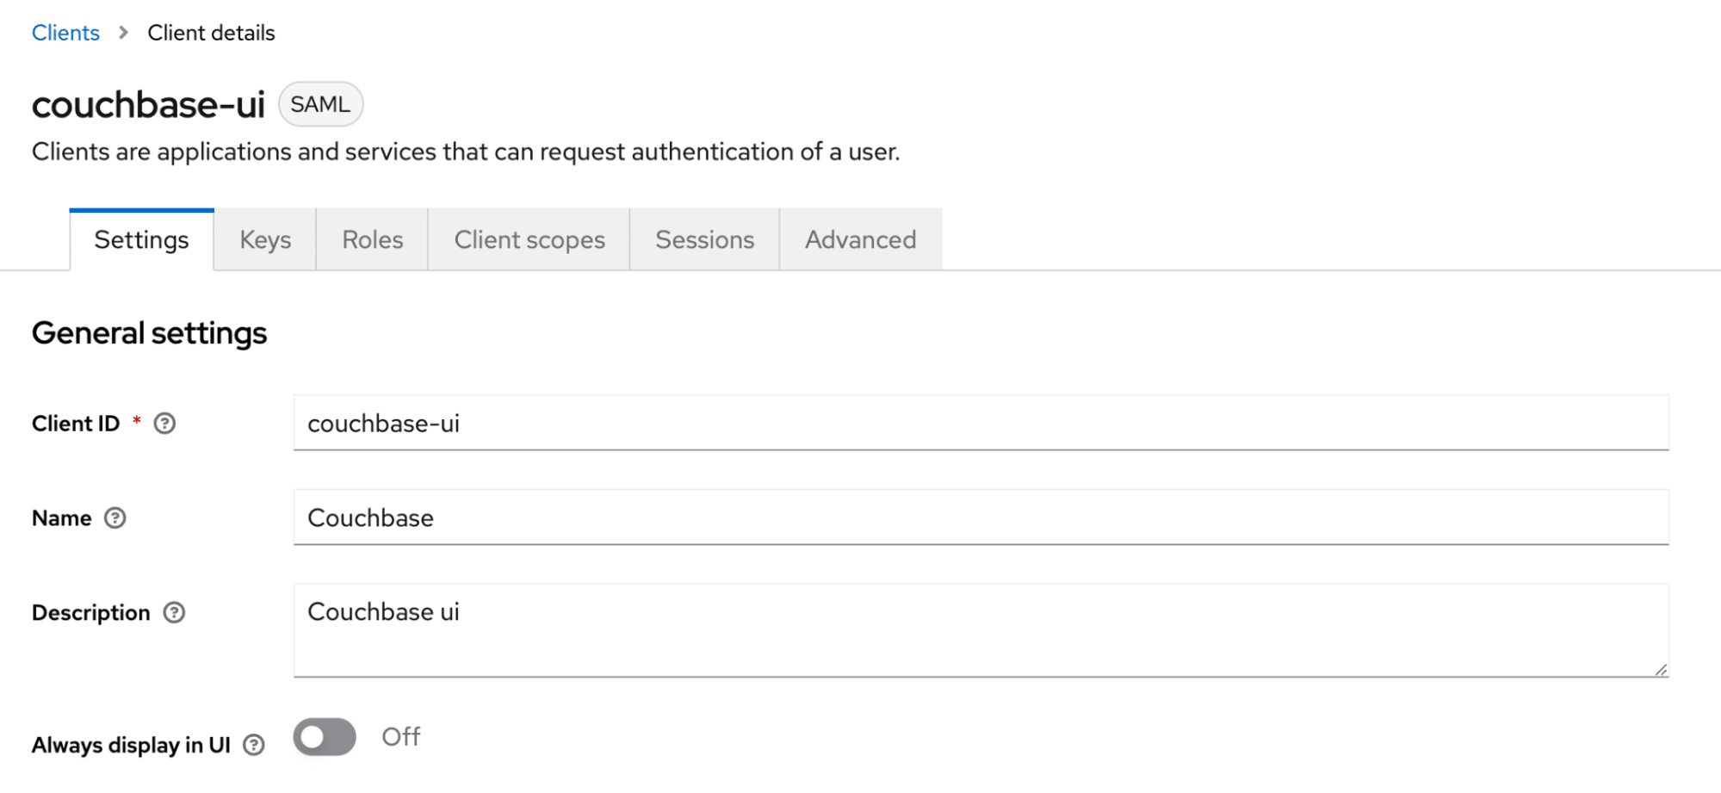
Task: Switch to the Advanced tab
Action: [x=859, y=239]
